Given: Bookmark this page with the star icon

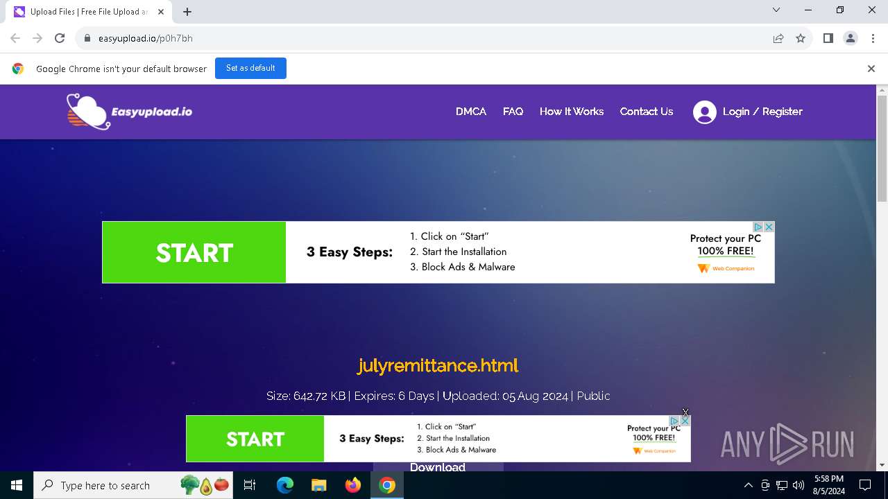Looking at the screenshot, I should pos(801,39).
